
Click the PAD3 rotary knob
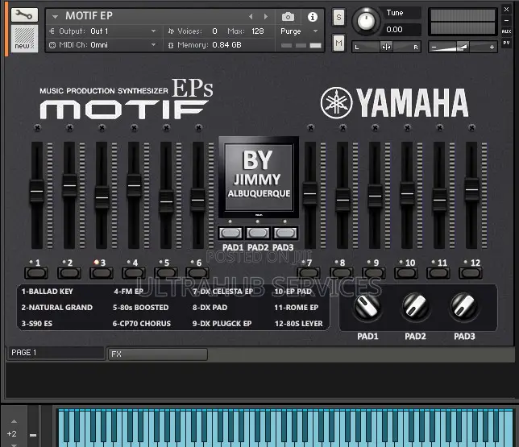pos(464,306)
